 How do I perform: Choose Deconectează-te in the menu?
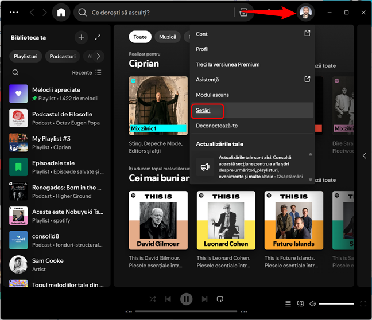pyautogui.click(x=216, y=126)
